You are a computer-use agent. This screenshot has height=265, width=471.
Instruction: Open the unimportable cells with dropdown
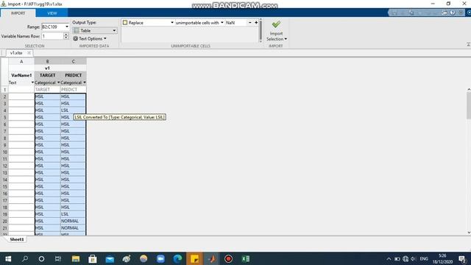point(222,23)
